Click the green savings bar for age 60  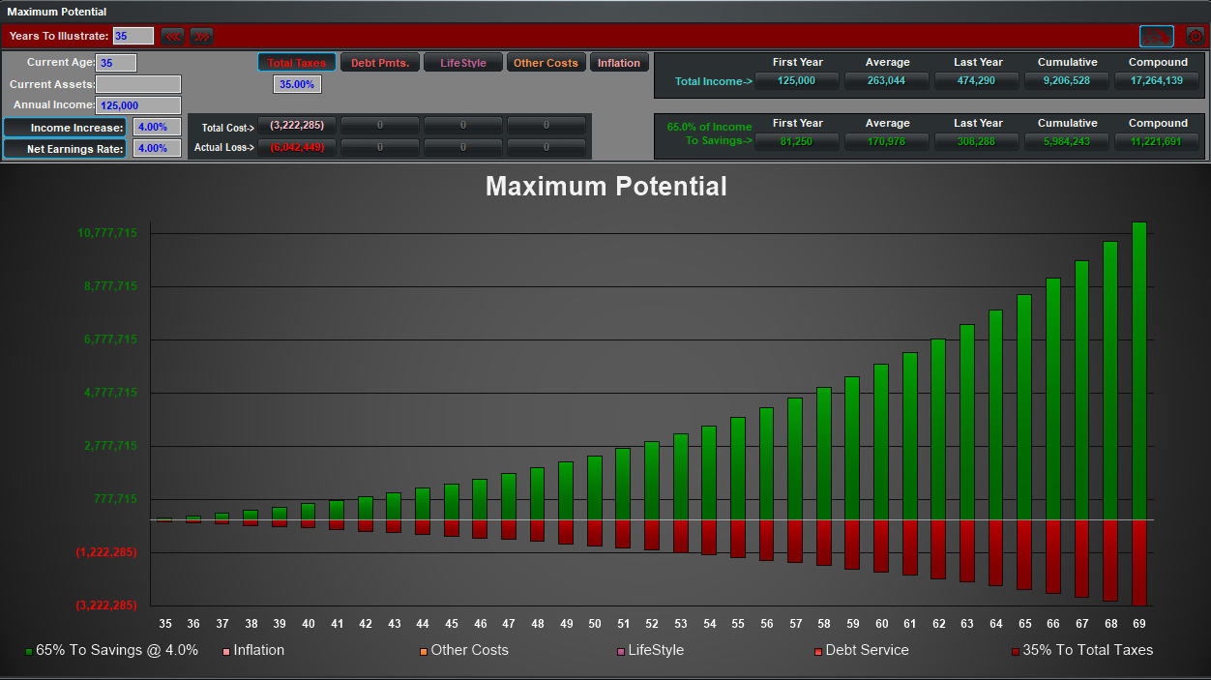point(880,442)
